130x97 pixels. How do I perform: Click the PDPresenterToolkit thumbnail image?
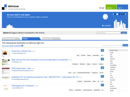tap(6, 71)
